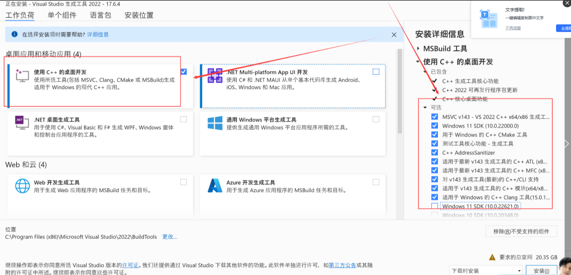Open the 下载时安装 dropdown
Screen dimensions: 571x275
pos(486,271)
